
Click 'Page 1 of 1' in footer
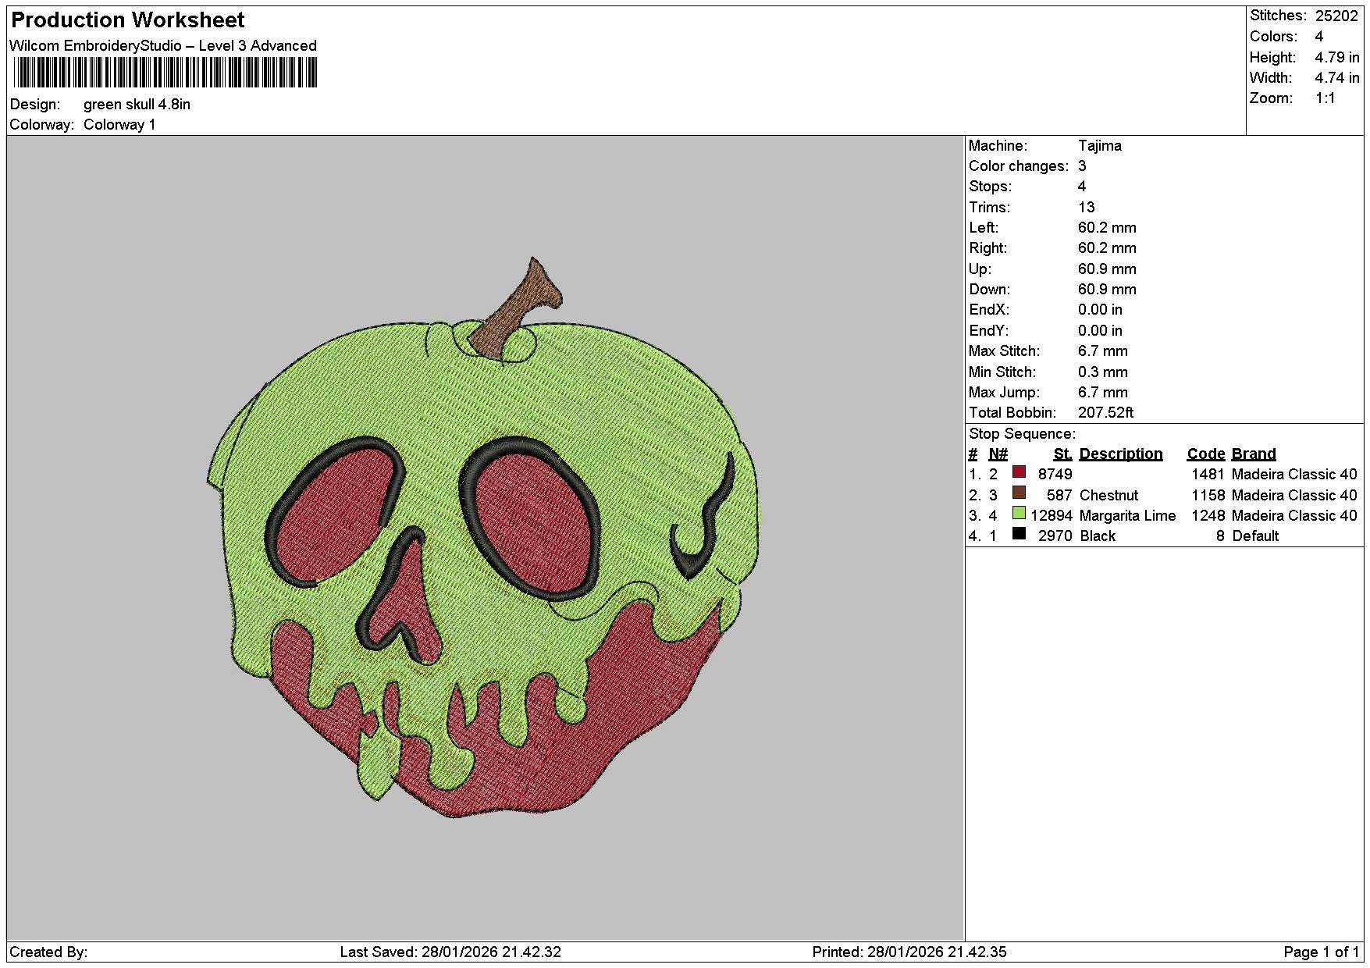[x=1321, y=952]
